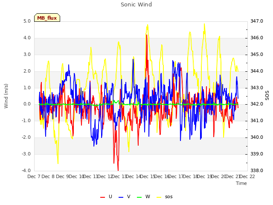Click the Dec 8 x-axis tick label
Screen dimensions: 273x205
click(x=48, y=176)
